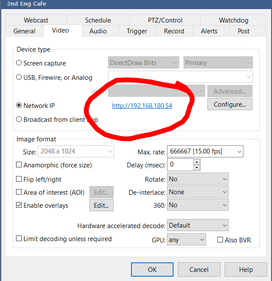Toggle the Flip left/right checkbox

19,179
